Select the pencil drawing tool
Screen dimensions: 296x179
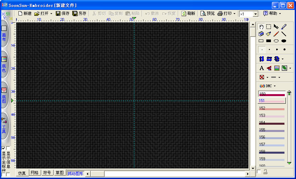tap(276, 34)
